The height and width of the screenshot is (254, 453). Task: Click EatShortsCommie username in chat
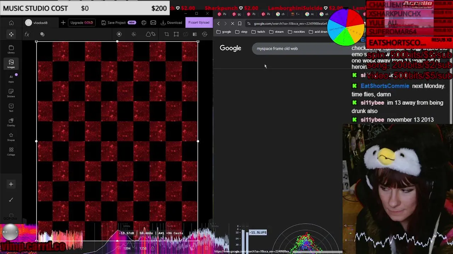(385, 86)
